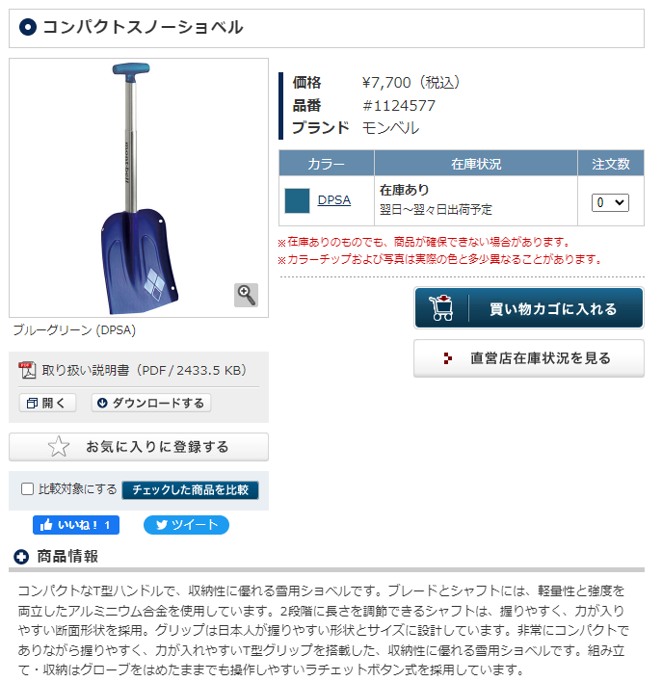The height and width of the screenshot is (682, 662).
Task: Open the order quantity dropdown
Action: coord(610,202)
